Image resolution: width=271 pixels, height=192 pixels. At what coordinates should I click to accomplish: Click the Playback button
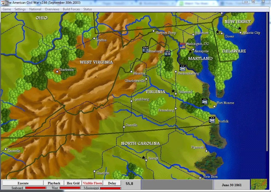[54, 183]
